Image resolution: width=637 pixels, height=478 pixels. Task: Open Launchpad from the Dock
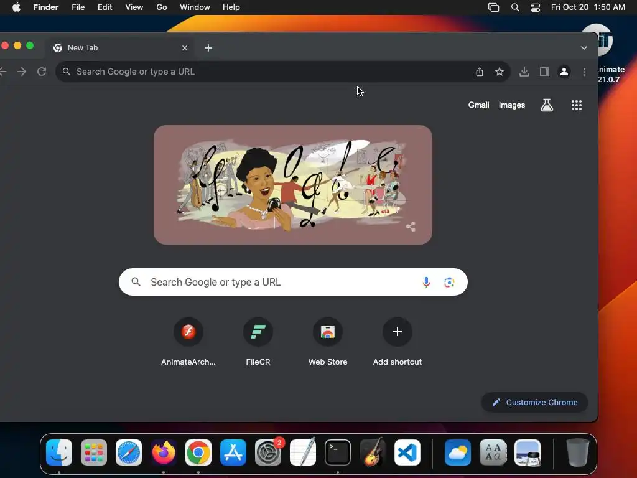point(94,452)
